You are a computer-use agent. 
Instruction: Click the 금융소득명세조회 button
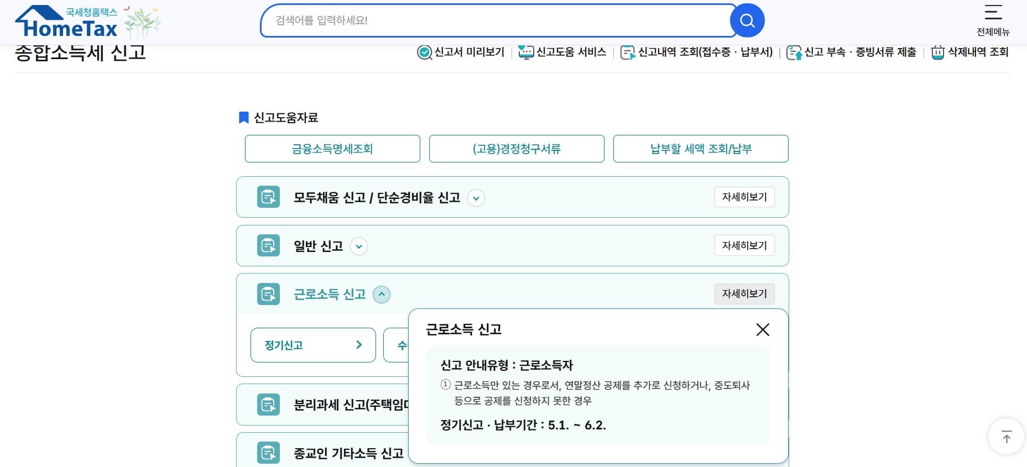[x=332, y=149]
